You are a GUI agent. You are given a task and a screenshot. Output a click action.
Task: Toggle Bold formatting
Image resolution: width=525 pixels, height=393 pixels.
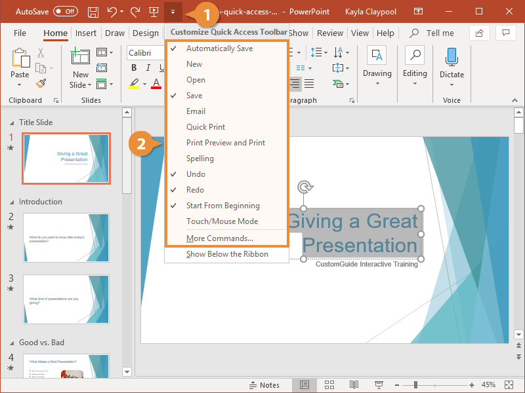[x=134, y=67]
